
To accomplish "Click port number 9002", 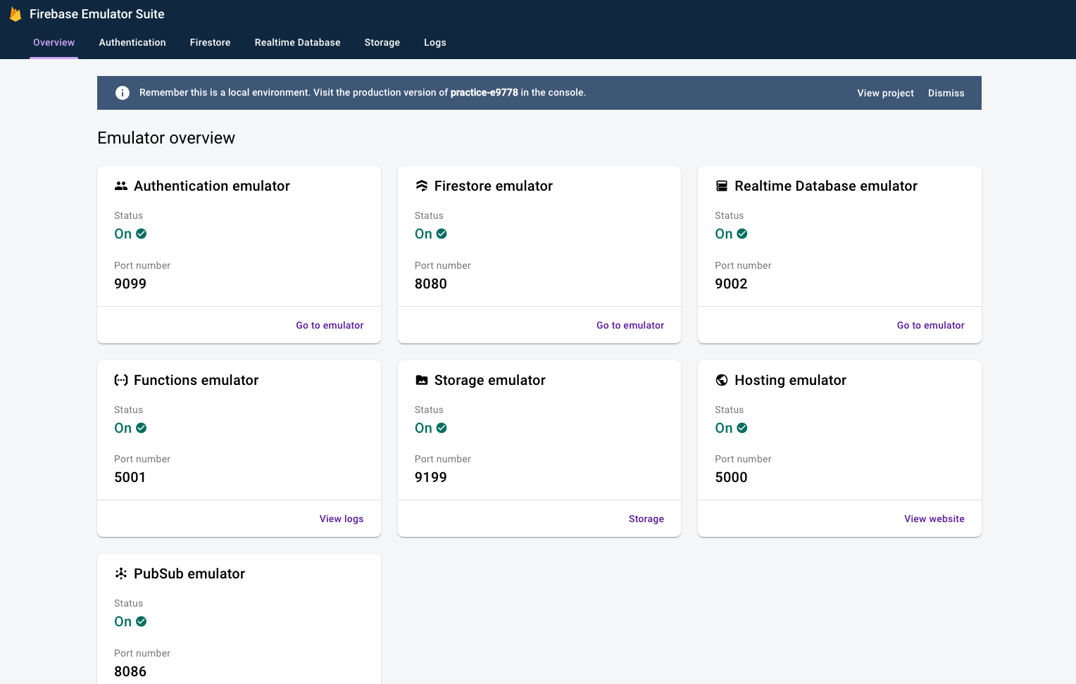I will [731, 284].
